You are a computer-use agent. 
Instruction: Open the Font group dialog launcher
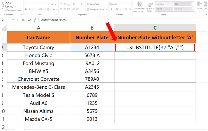(57, 15)
